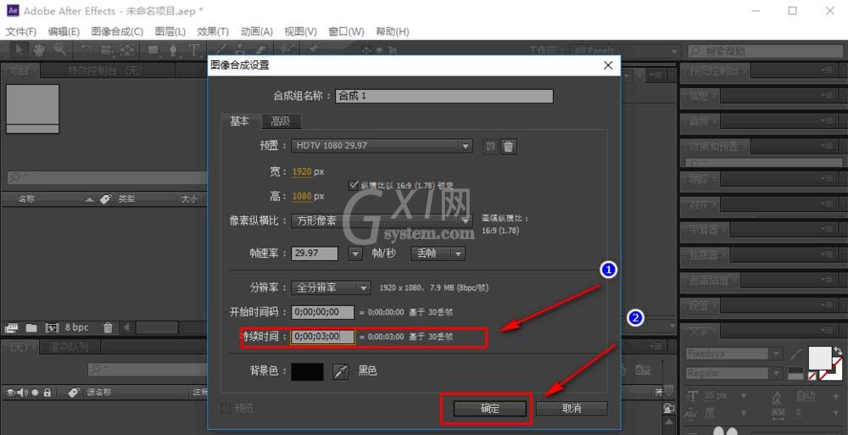848x435 pixels.
Task: Click the trash icon beside the preset
Action: [x=508, y=146]
